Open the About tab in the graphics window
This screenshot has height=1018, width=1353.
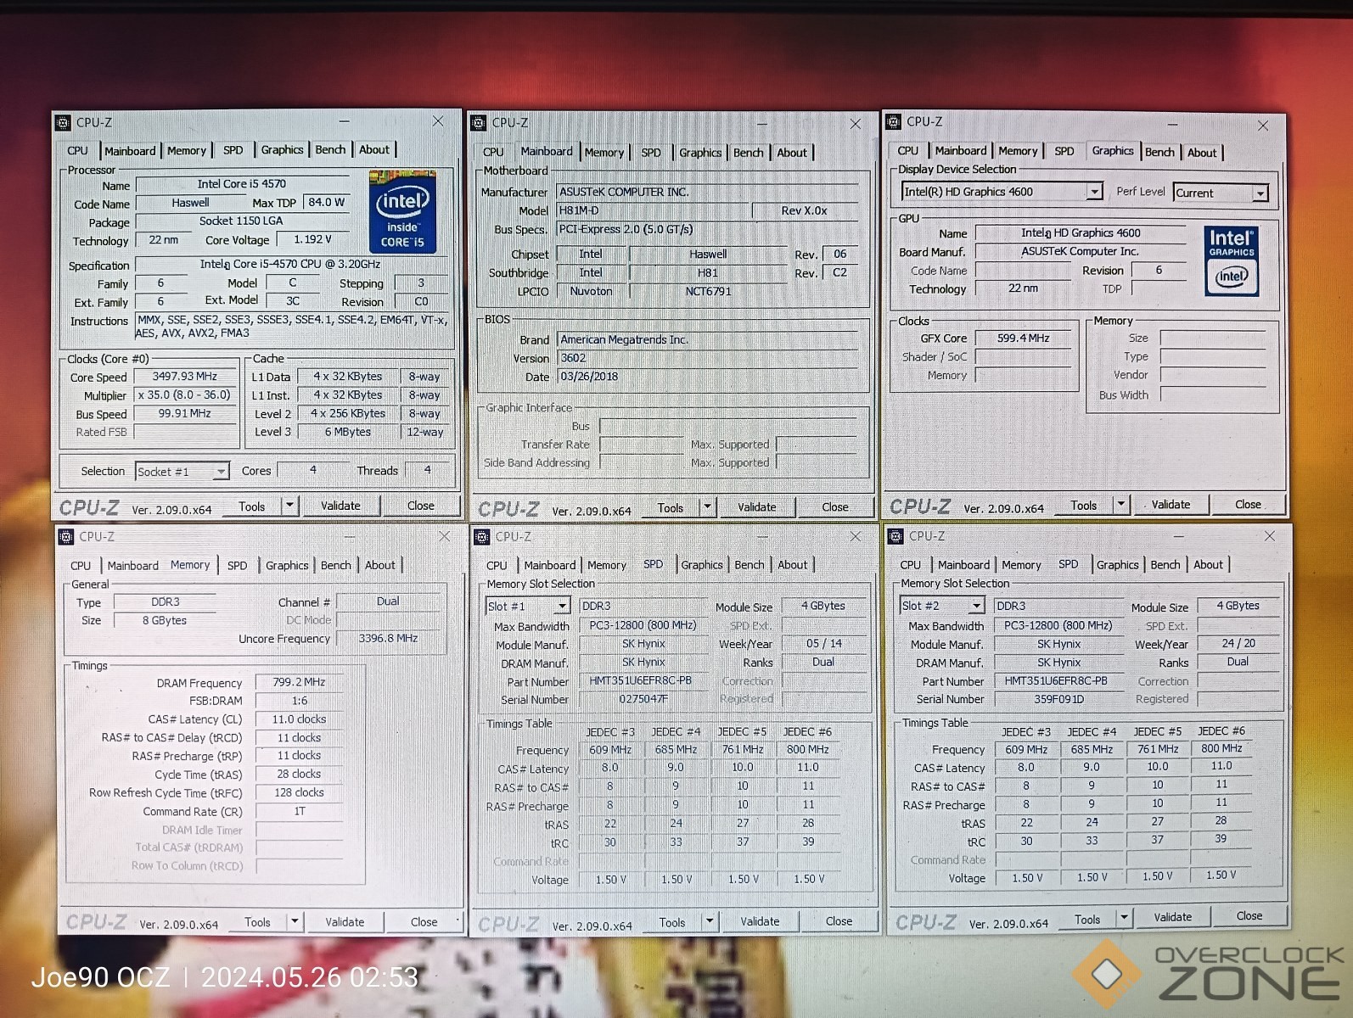tap(1201, 153)
